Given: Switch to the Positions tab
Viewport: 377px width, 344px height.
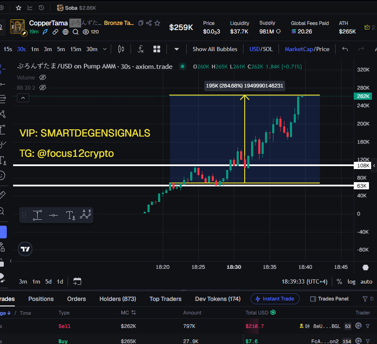Looking at the screenshot, I should coord(41,299).
